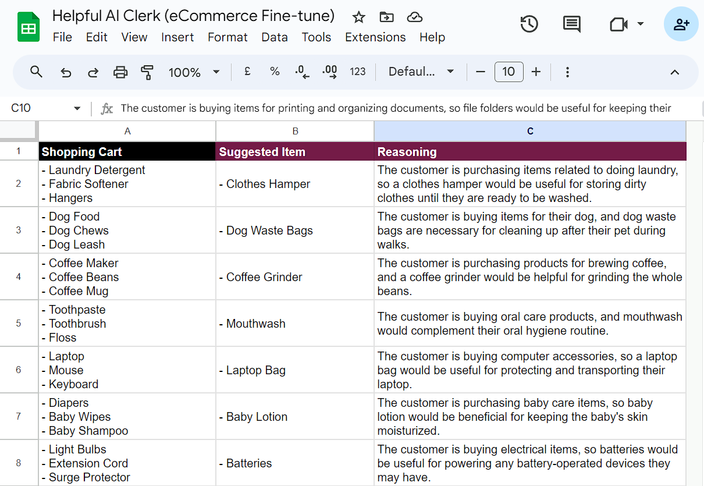The height and width of the screenshot is (486, 704).
Task: Click the Reasoning header cell
Action: (530, 151)
